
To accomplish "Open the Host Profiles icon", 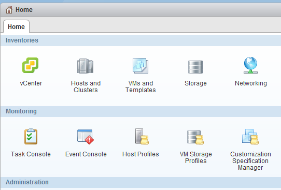I will [x=142, y=136].
